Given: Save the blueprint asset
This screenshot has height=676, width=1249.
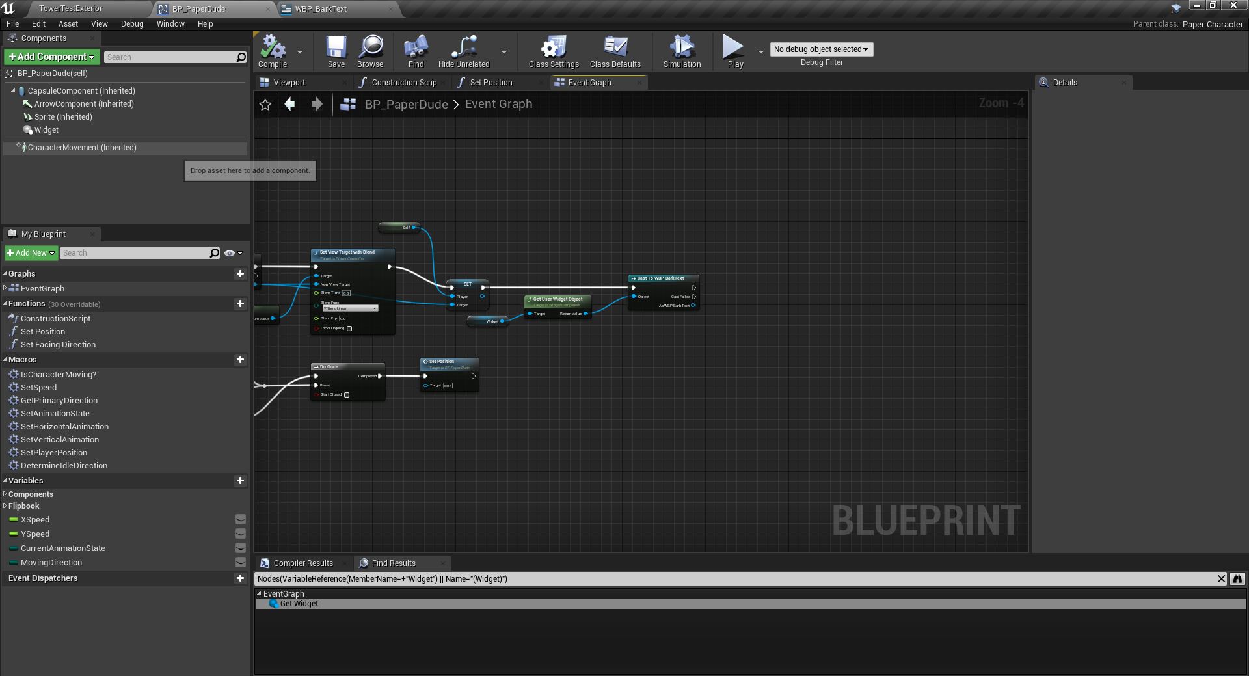Looking at the screenshot, I should 336,51.
